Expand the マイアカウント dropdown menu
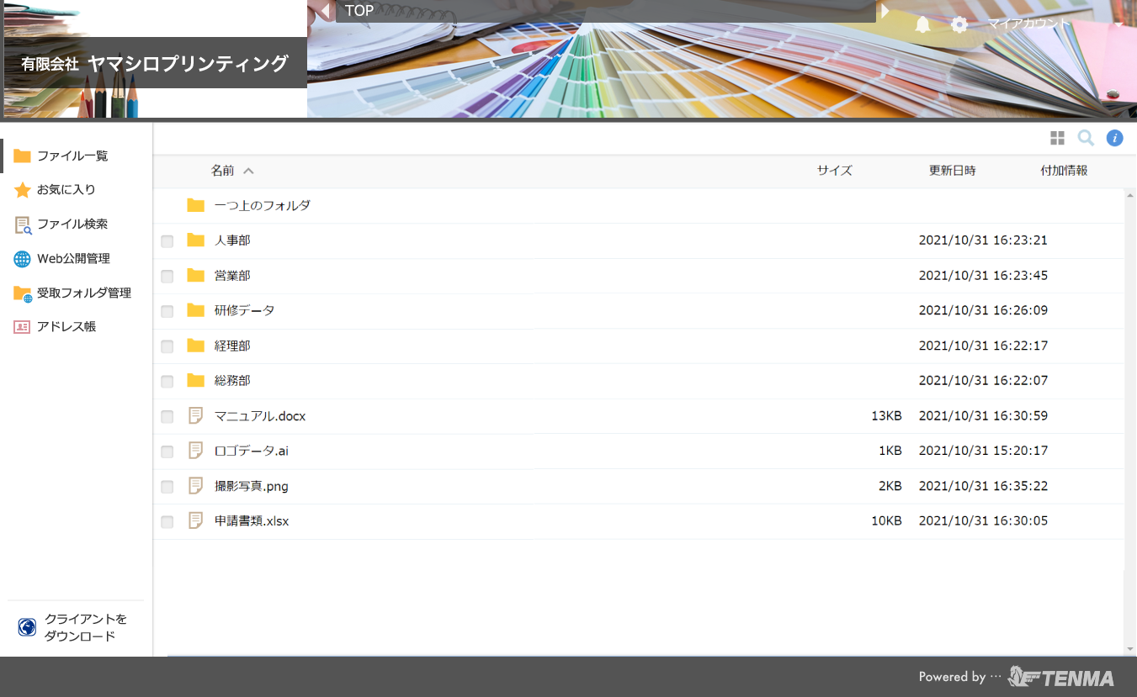This screenshot has height=697, width=1137. (x=1118, y=24)
